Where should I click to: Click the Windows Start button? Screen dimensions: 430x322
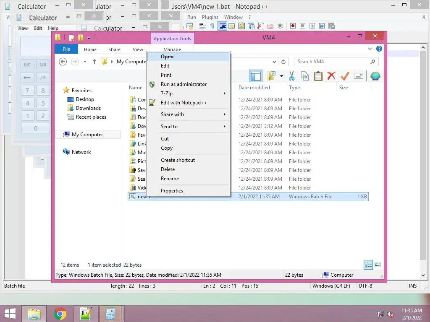(10, 314)
